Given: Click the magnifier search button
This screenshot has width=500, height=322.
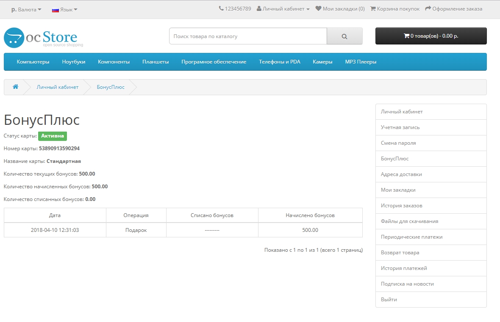Looking at the screenshot, I should (344, 36).
